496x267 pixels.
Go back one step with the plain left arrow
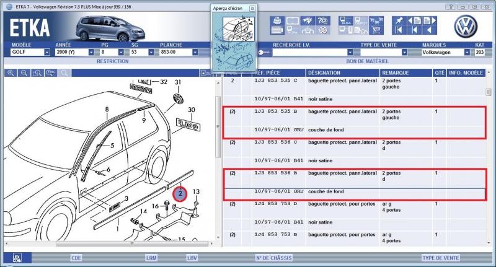pyautogui.click(x=430, y=30)
